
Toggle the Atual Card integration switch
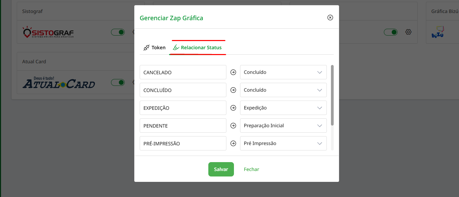118,82
